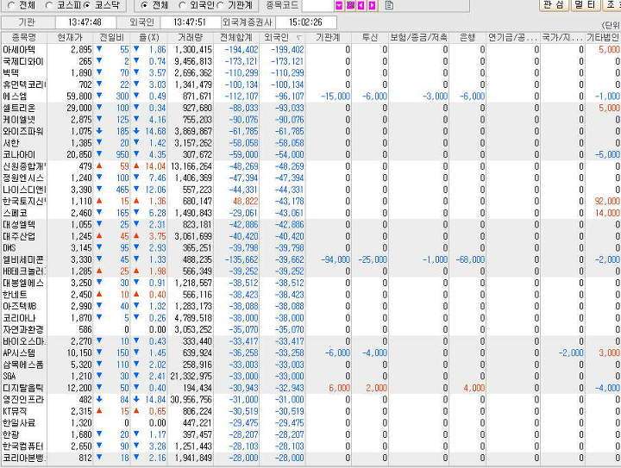621x468 pixels.
Task: Click the 13:47:48 institution time value
Action: point(85,22)
